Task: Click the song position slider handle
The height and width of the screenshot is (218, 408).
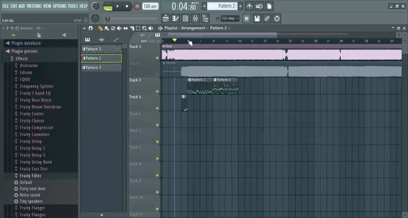Action: point(107,19)
